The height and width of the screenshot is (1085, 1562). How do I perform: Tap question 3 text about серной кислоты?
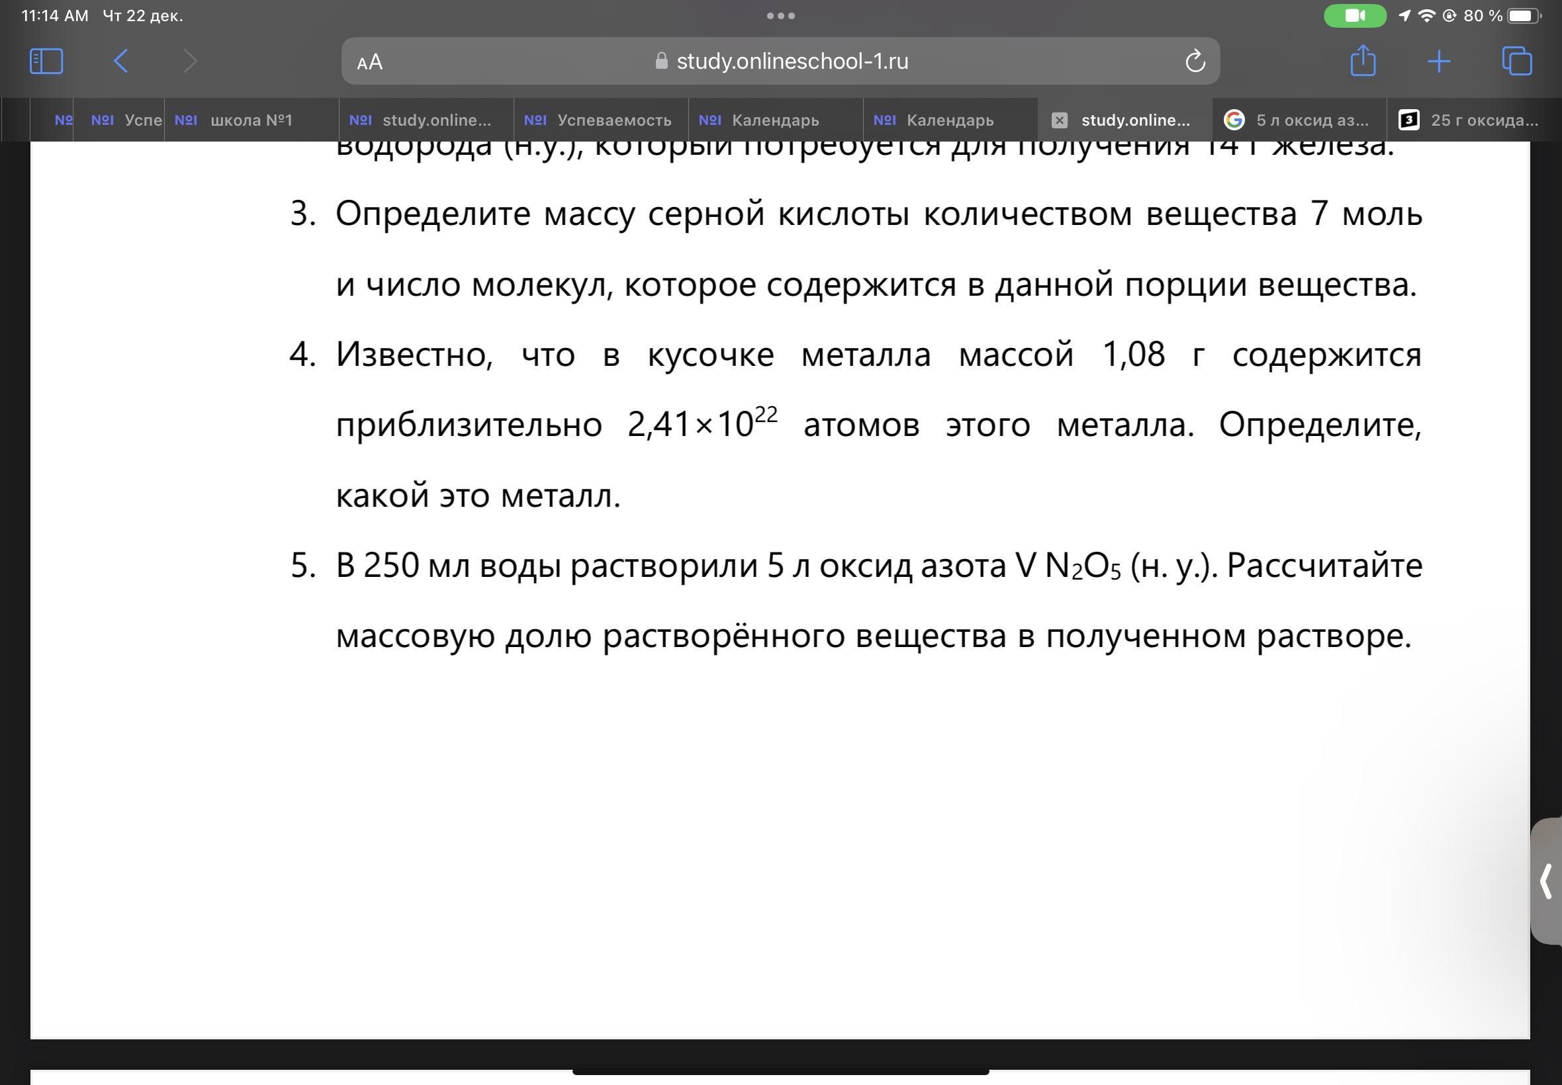coord(878,249)
